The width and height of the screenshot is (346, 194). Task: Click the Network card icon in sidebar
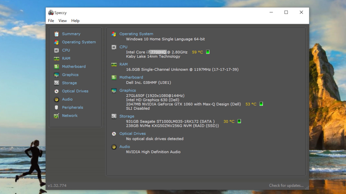(56, 116)
